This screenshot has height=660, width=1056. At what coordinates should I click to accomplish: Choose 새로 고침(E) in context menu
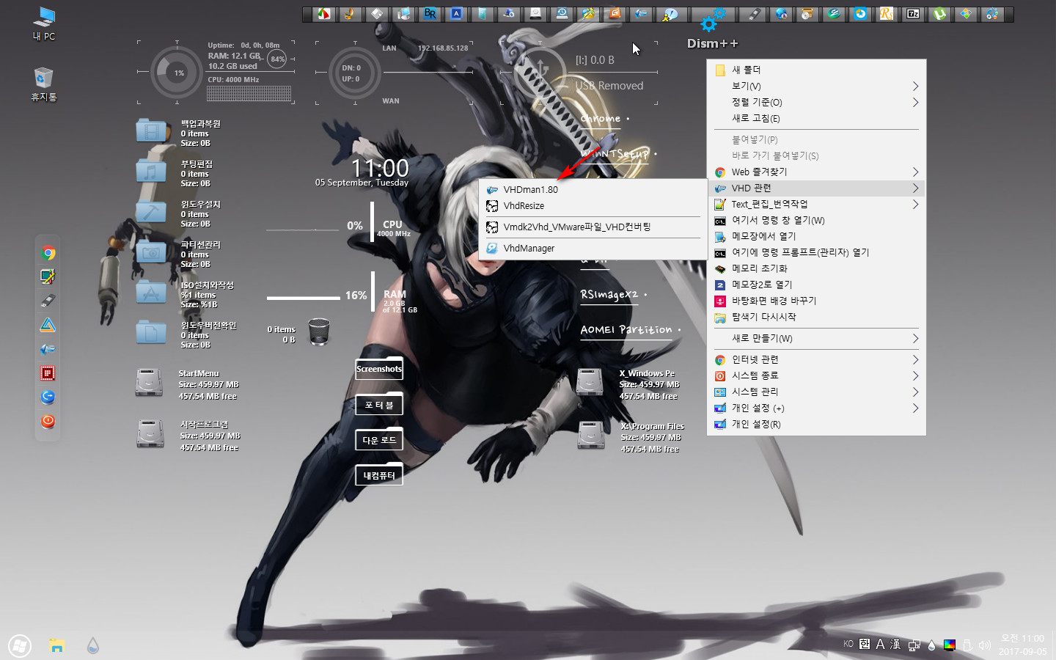coord(816,118)
